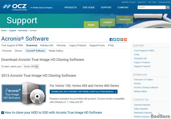Switch to Tech Support & RMA tab
Screen dimensions: 171x119
(x=12, y=45)
